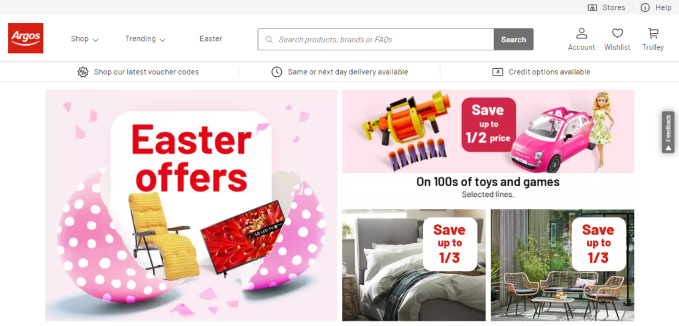The image size is (679, 326).
Task: Click the Stores building icon
Action: [592, 7]
